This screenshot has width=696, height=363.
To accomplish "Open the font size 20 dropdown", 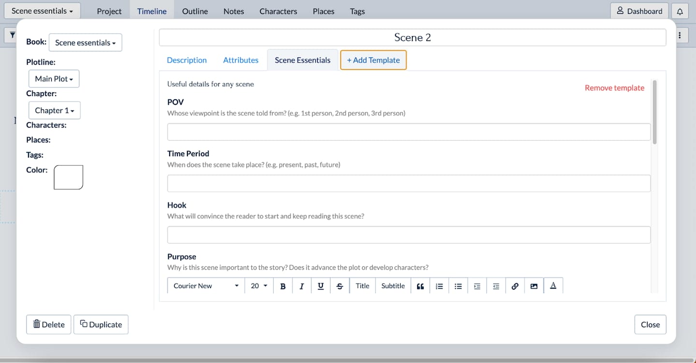I will 259,286.
